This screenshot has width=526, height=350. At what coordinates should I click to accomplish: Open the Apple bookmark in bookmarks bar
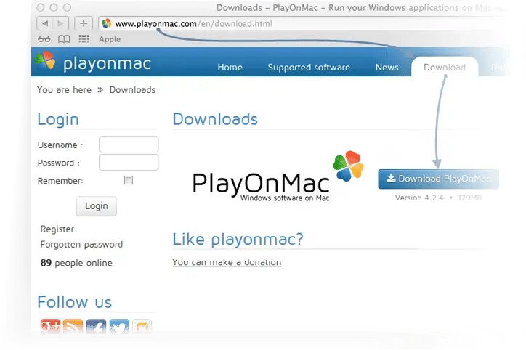click(110, 39)
